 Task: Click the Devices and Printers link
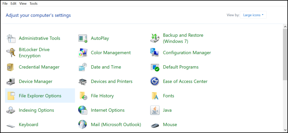(x=112, y=81)
